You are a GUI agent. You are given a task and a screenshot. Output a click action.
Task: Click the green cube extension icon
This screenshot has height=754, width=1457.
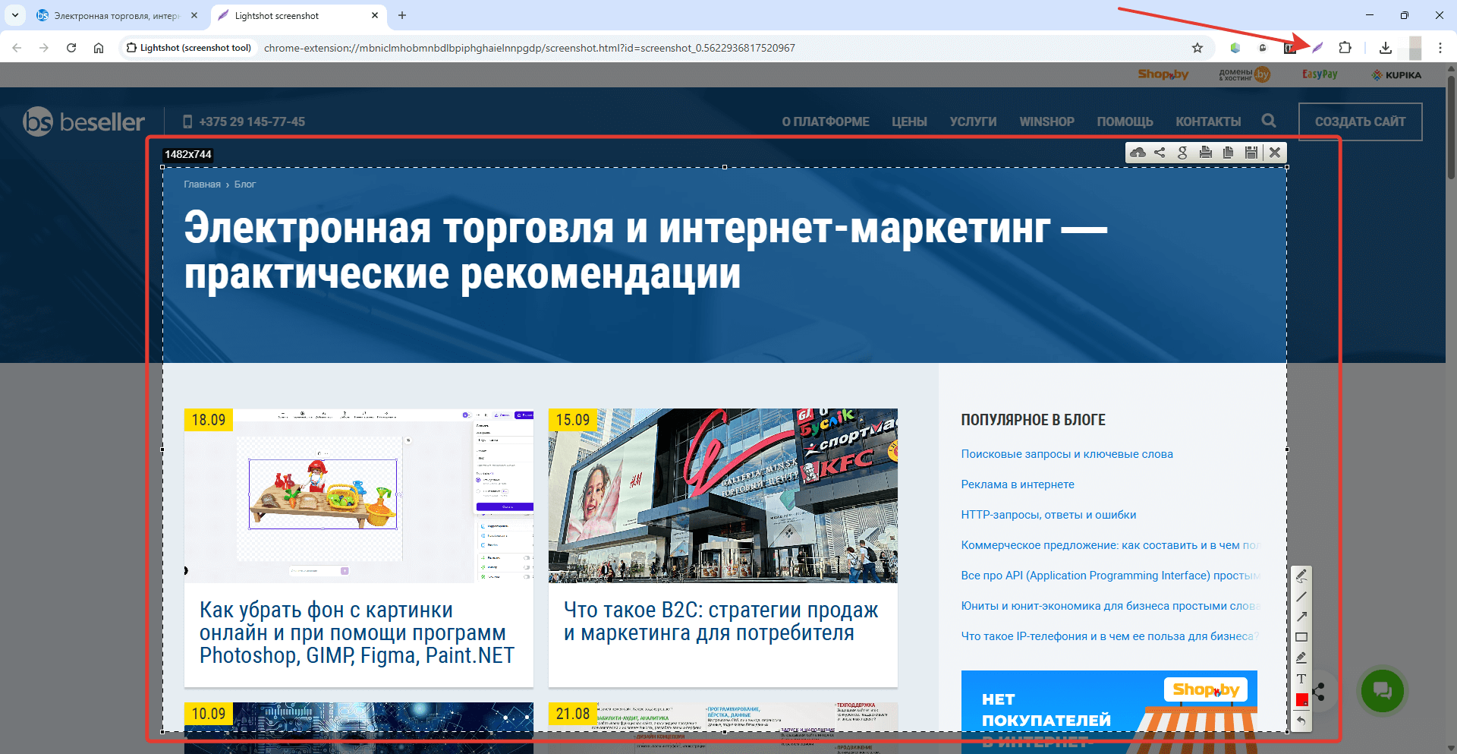1235,48
